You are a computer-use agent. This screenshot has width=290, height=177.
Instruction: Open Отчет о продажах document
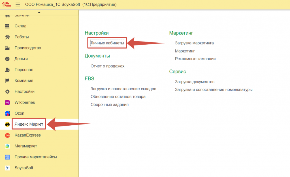[107, 66]
